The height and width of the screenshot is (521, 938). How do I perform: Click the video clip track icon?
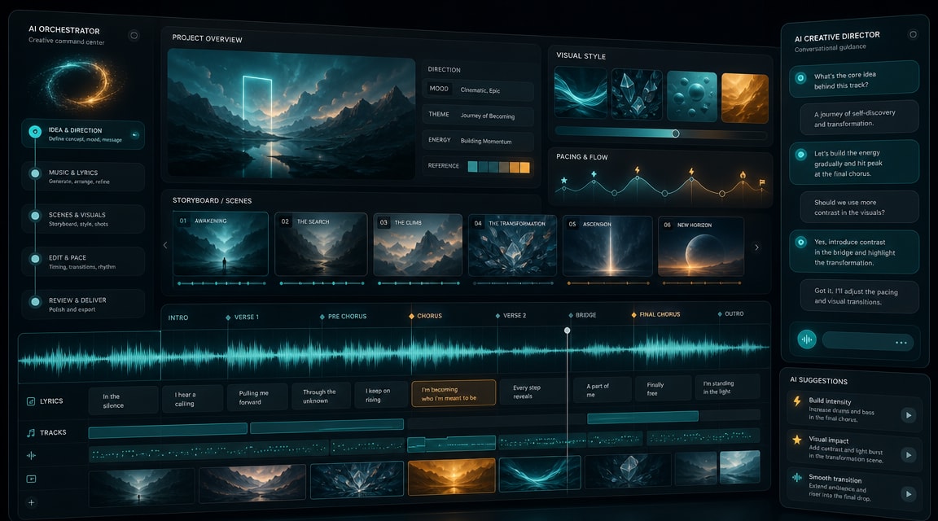(x=31, y=479)
